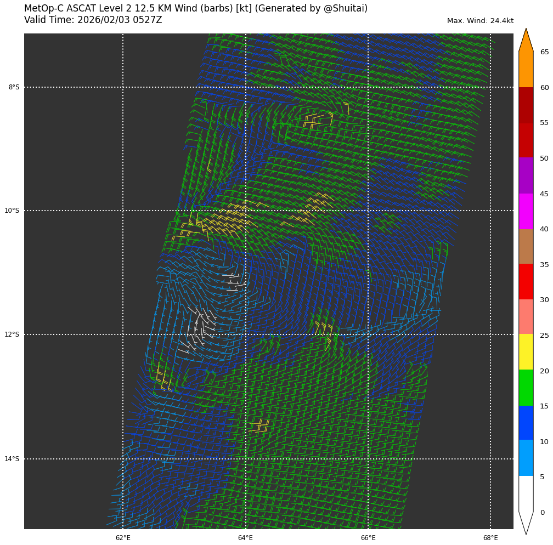Click the colorbar tick label 65
This screenshot has width=553, height=545.
(x=544, y=52)
